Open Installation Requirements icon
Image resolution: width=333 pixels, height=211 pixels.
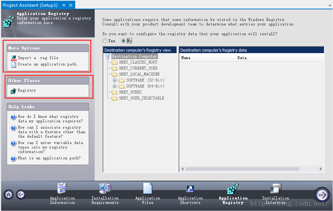[x=105, y=188]
